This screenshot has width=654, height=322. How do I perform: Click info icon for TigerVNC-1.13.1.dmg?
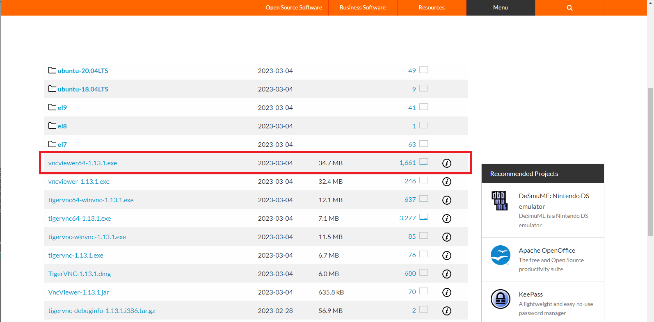pyautogui.click(x=446, y=274)
